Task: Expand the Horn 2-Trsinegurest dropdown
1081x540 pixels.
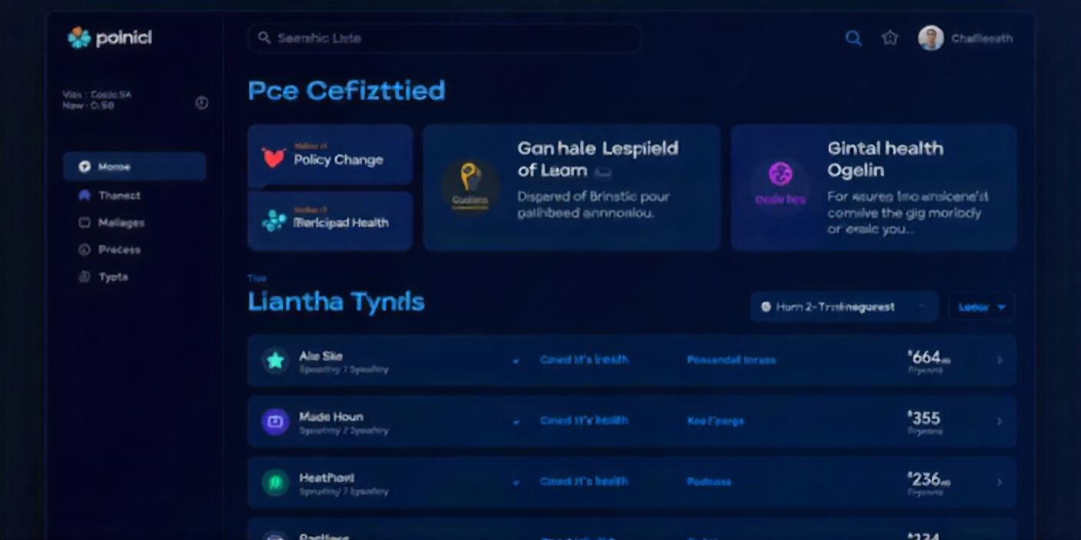Action: [x=844, y=307]
